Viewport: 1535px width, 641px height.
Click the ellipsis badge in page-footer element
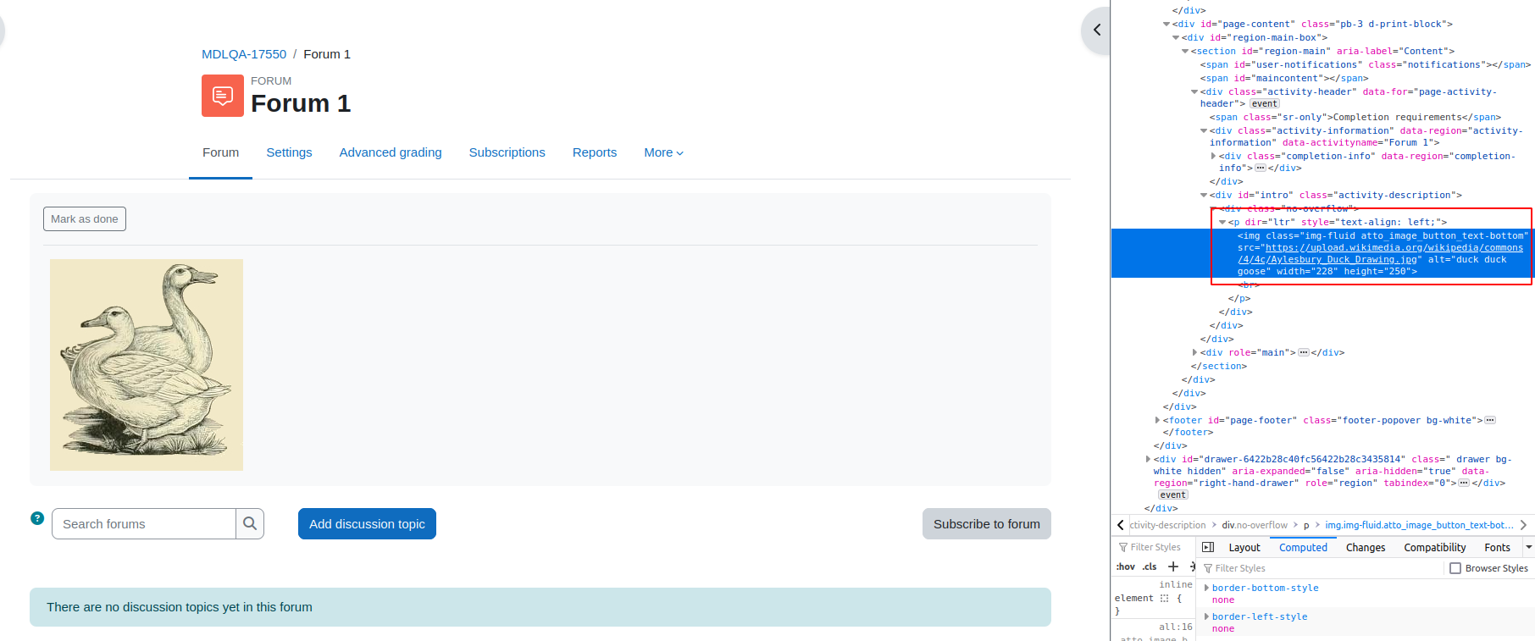1490,420
